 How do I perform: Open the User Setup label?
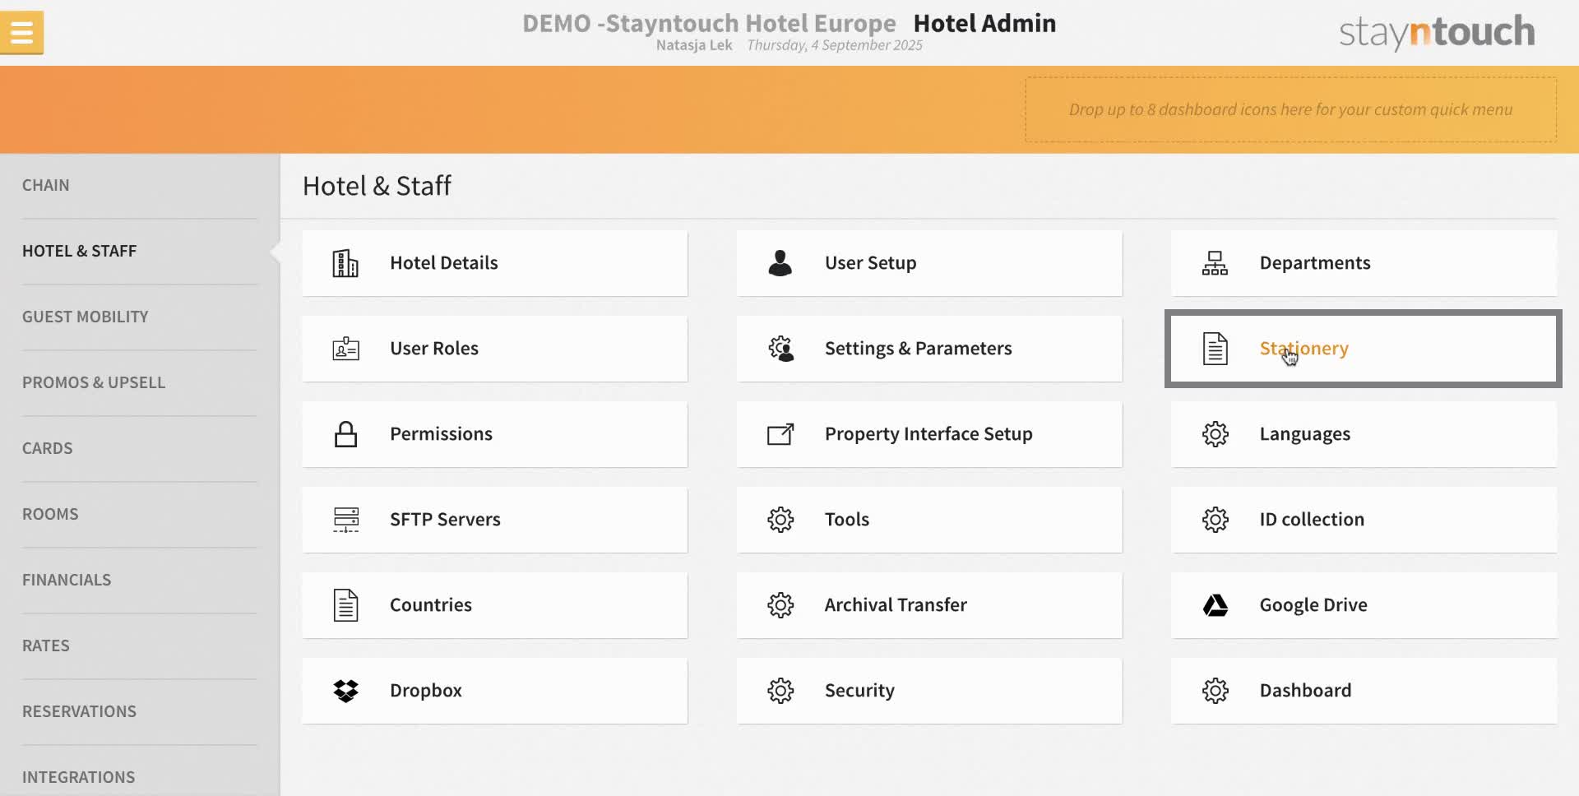(x=871, y=263)
